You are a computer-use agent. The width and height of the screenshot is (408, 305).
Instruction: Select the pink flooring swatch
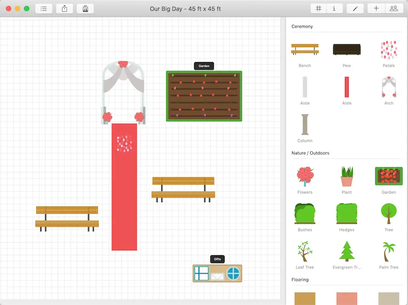346,298
